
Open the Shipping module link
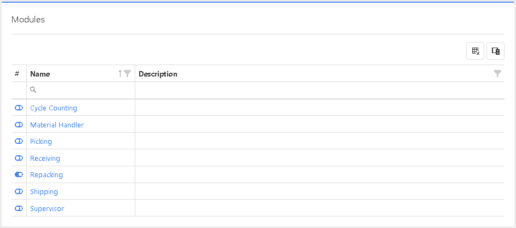pyautogui.click(x=44, y=192)
